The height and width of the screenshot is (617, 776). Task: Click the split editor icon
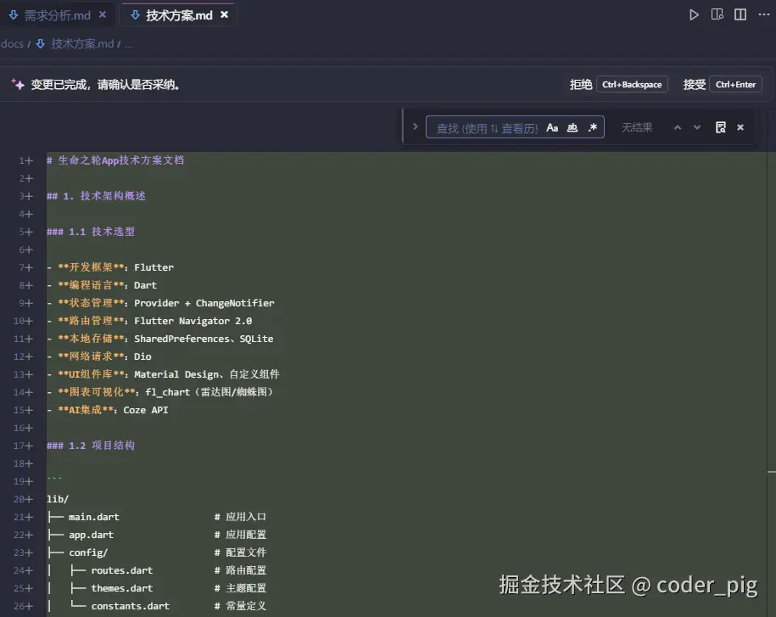(740, 15)
